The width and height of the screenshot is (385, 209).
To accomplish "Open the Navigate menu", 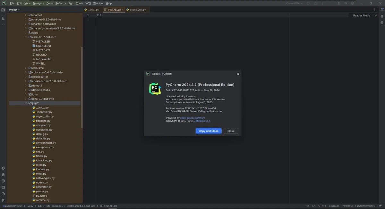I will point(38,3).
